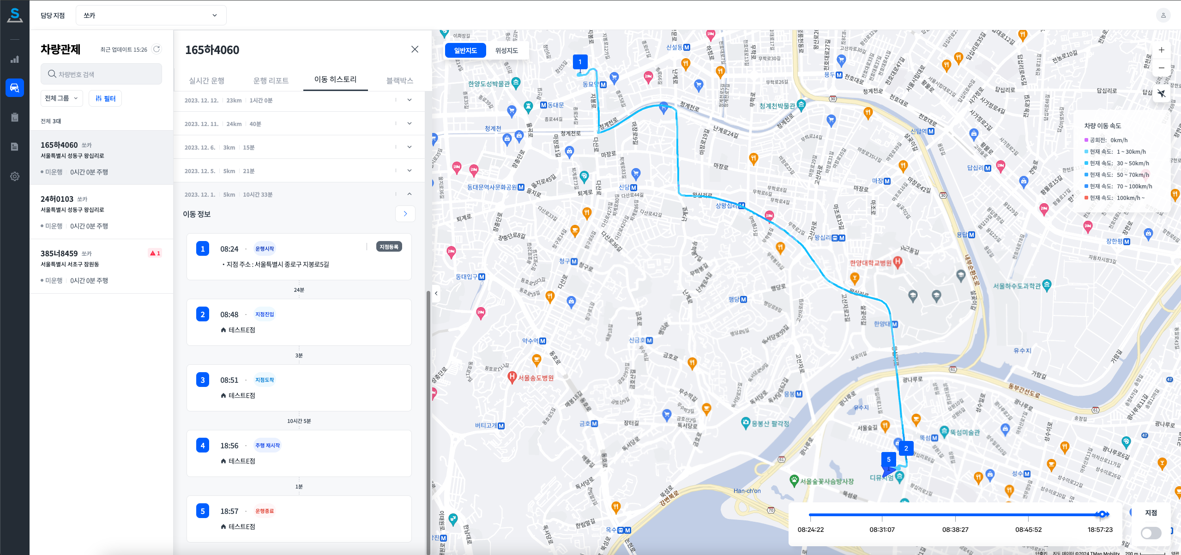Open the 담당 지점 쏘카 dropdown

click(x=151, y=15)
